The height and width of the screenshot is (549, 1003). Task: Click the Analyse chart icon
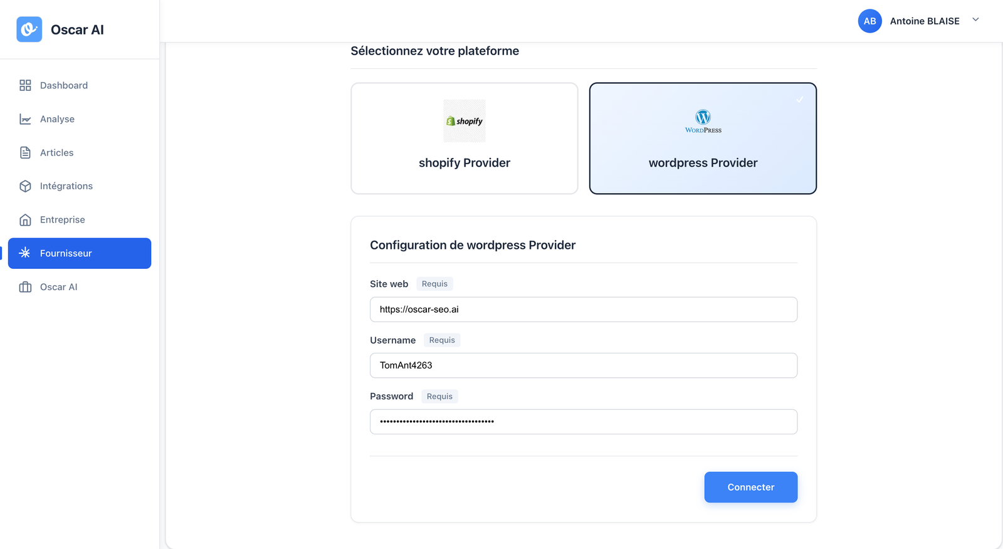(x=25, y=119)
